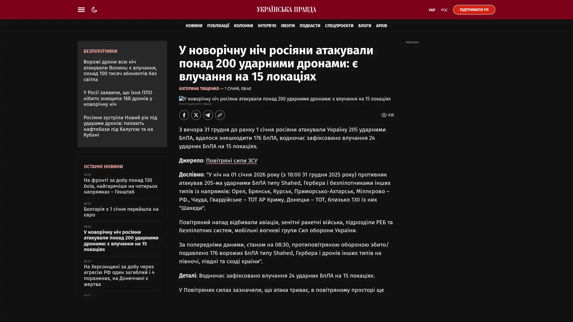Click the Українська правда logo

(x=286, y=10)
